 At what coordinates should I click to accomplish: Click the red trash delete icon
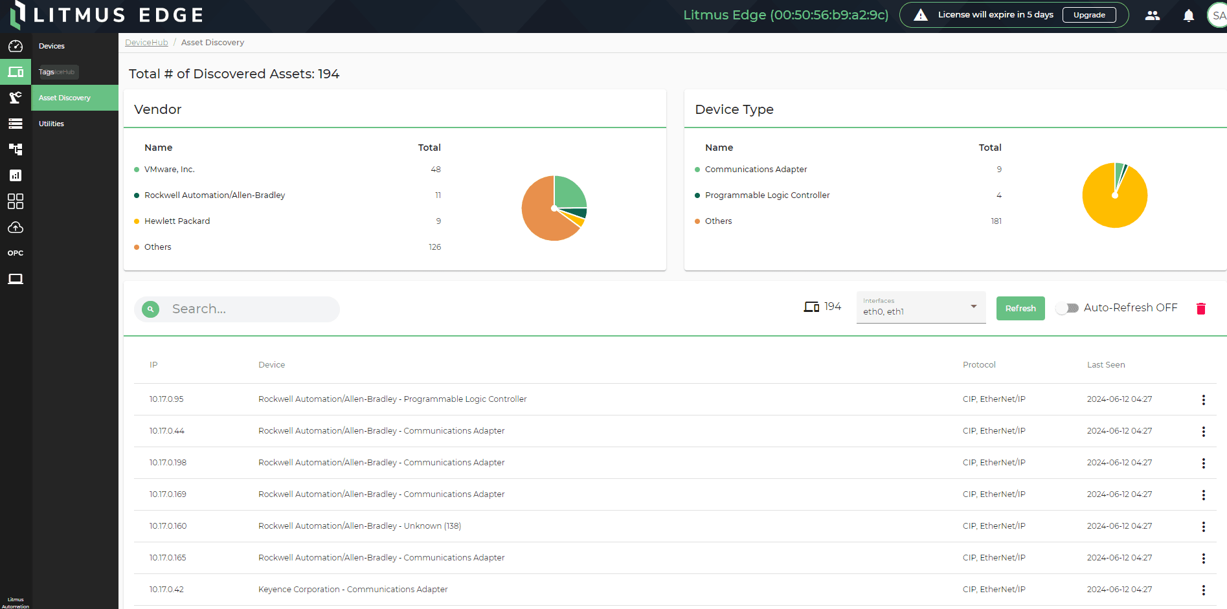click(1200, 309)
